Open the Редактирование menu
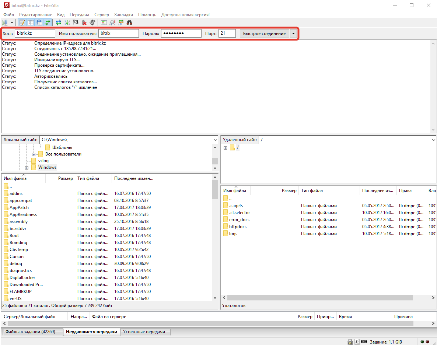The height and width of the screenshot is (345, 437). point(35,15)
